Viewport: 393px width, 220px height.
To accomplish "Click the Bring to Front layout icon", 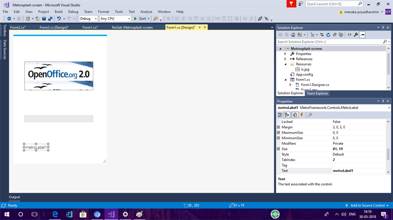I will [260, 18].
